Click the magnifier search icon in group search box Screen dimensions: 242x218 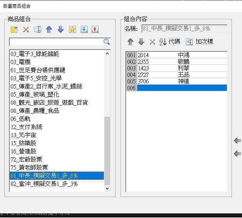[x=107, y=42]
